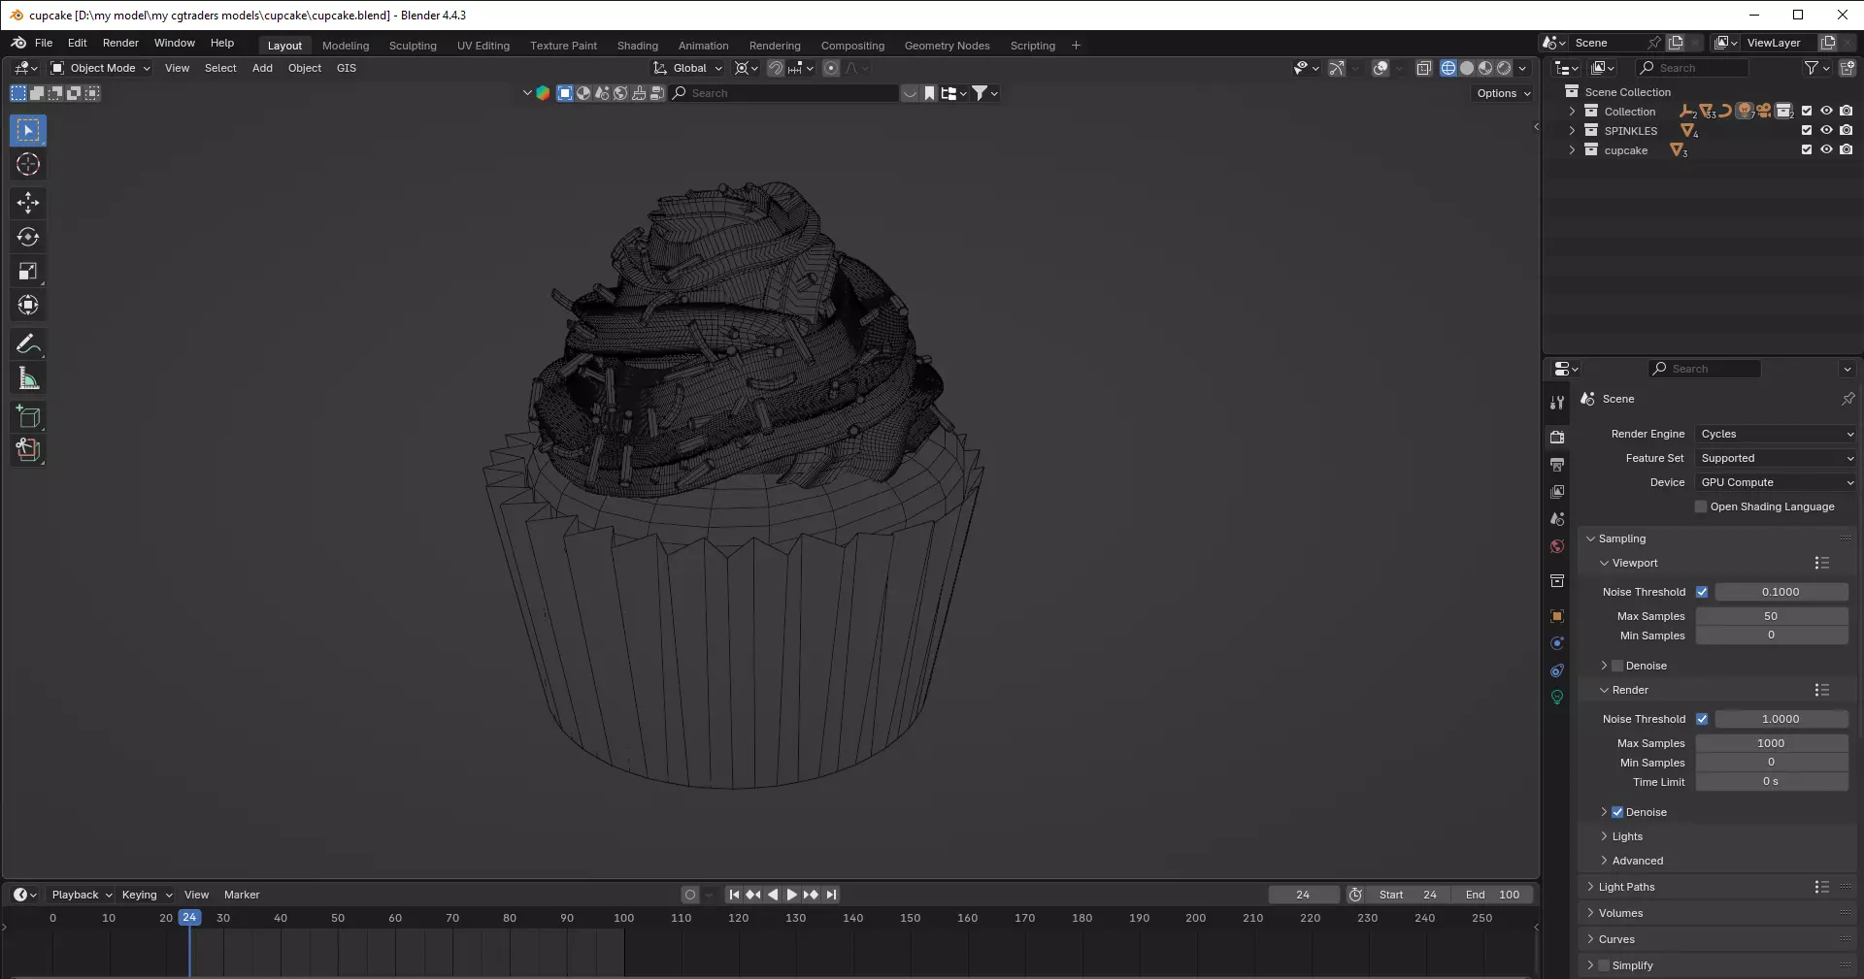
Task: Activate the 3D Cursor tool
Action: (28, 165)
